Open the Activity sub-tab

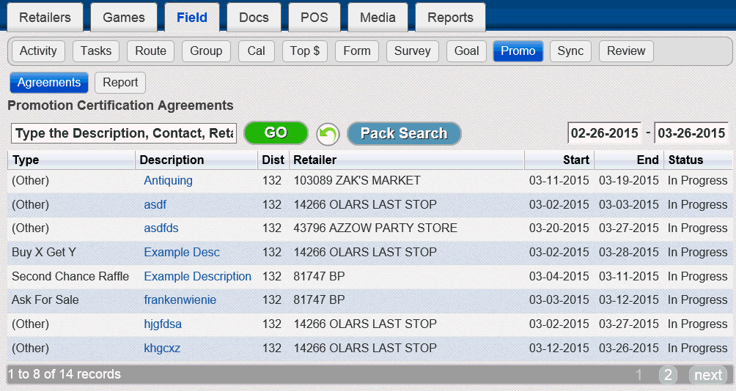pyautogui.click(x=39, y=51)
